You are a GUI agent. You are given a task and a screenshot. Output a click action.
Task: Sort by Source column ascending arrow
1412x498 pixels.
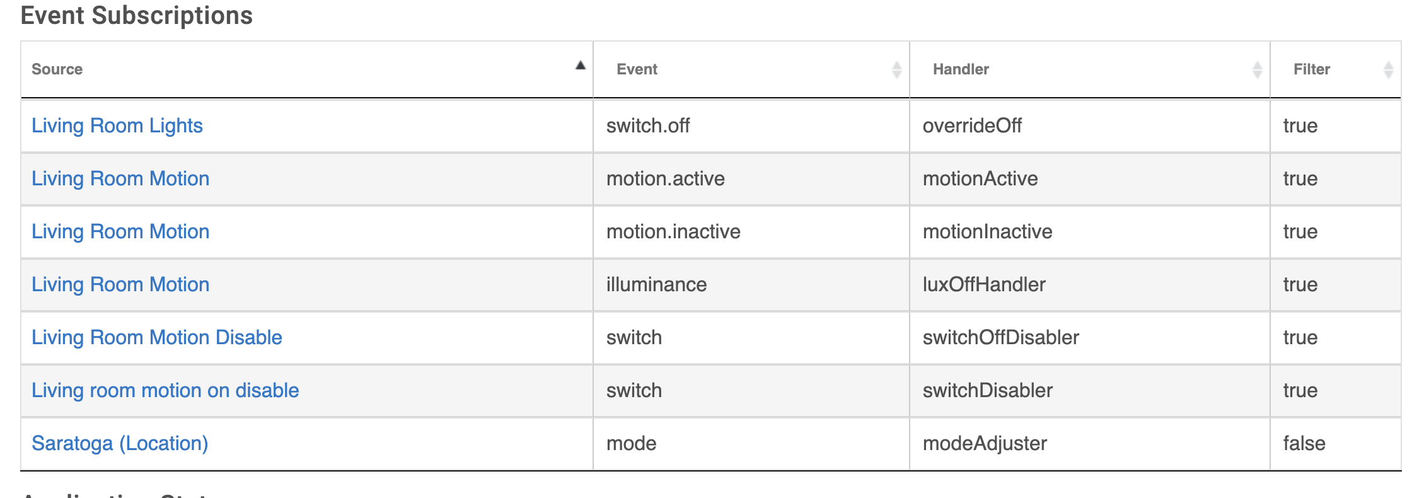tap(581, 66)
